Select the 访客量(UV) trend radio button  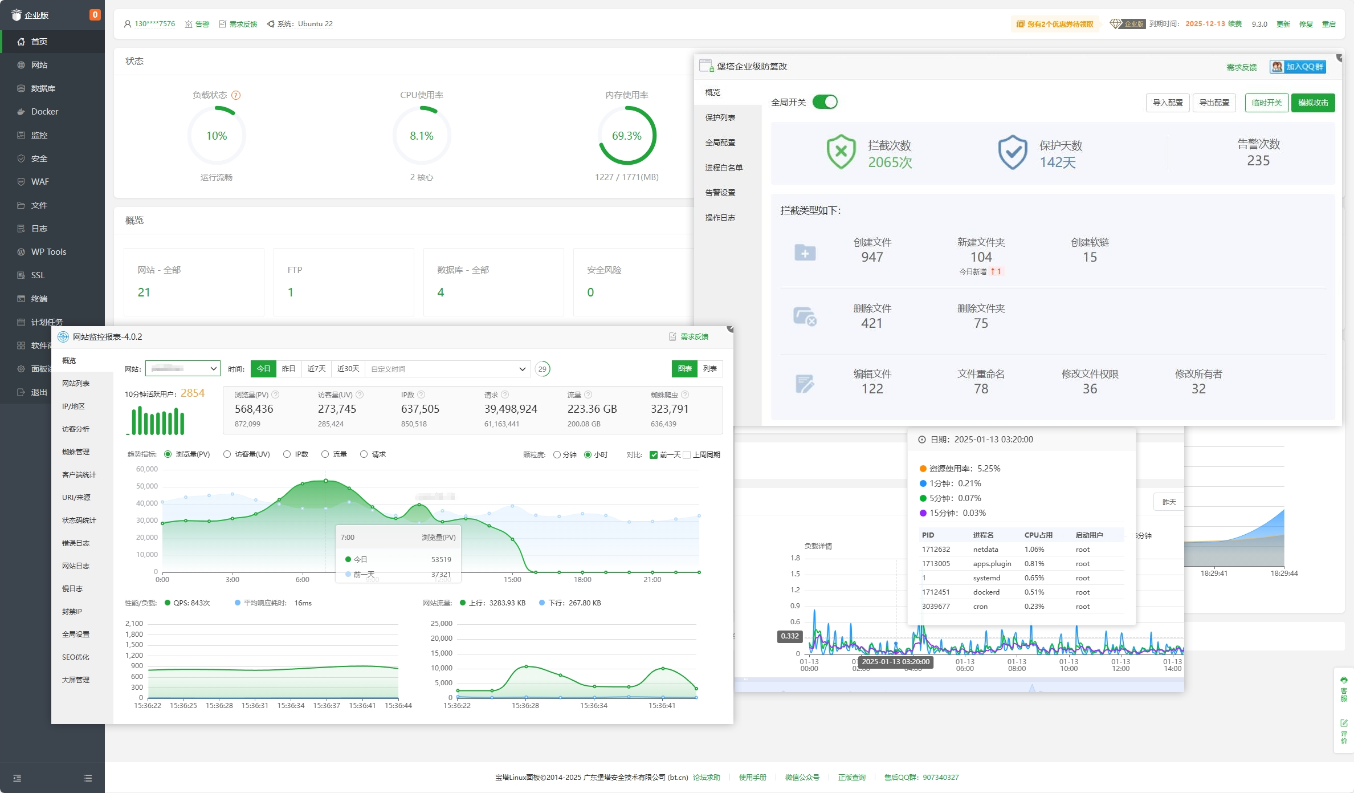click(227, 454)
